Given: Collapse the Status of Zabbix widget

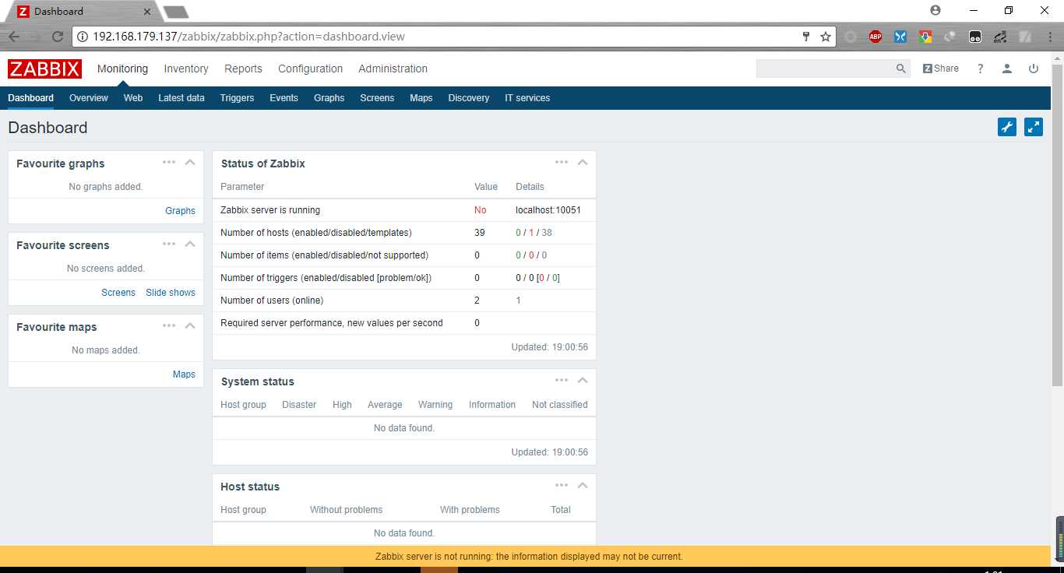Looking at the screenshot, I should coord(583,162).
